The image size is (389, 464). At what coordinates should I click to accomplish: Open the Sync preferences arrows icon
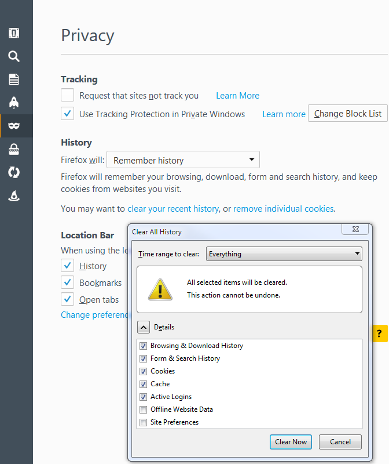point(14,173)
